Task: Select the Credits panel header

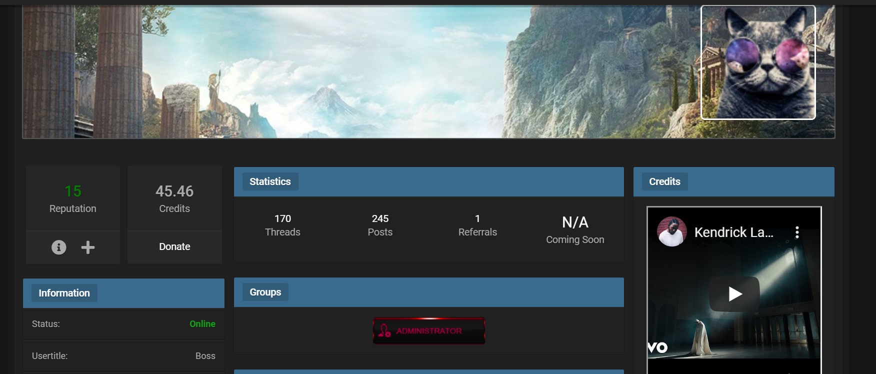Action: click(734, 181)
